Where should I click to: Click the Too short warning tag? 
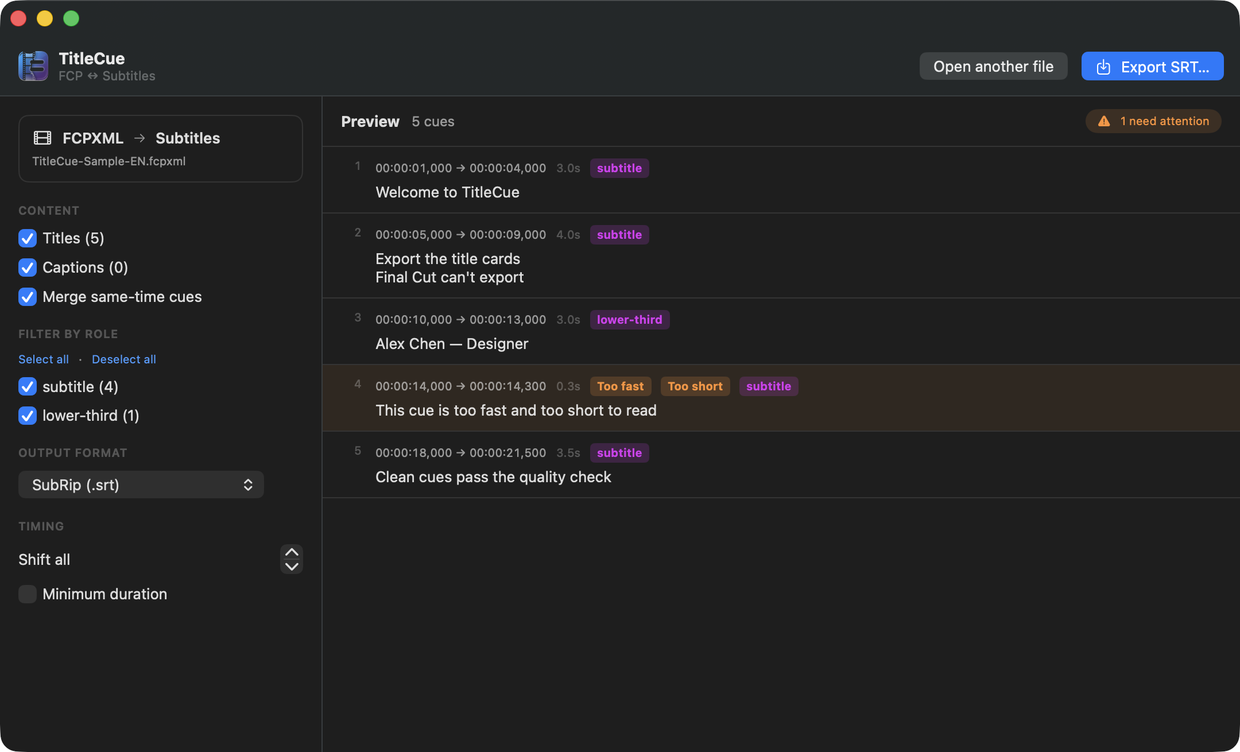pyautogui.click(x=695, y=386)
